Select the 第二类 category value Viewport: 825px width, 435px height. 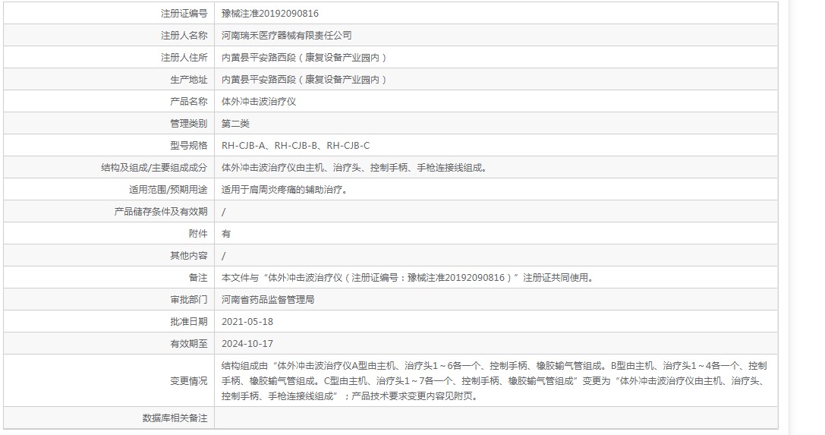[x=235, y=124]
